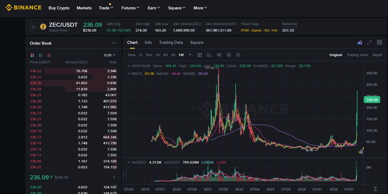The image size is (388, 194).
Task: Open the Order Book three-dot options
Action: coord(114,43)
